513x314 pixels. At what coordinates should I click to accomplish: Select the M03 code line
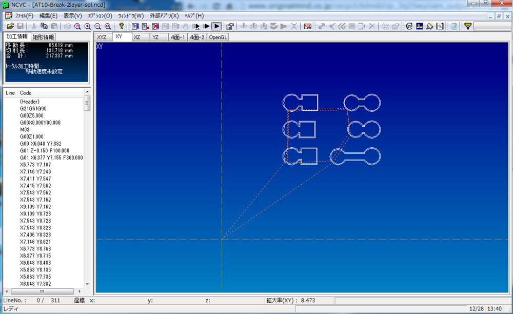(x=26, y=130)
